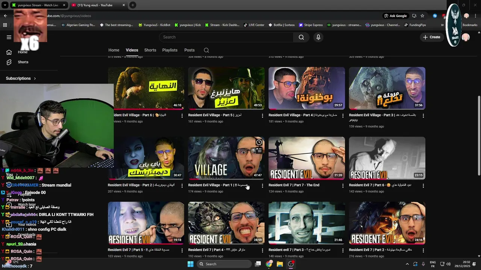Open File Explorer from the taskbar
The height and width of the screenshot is (270, 481).
point(280,264)
